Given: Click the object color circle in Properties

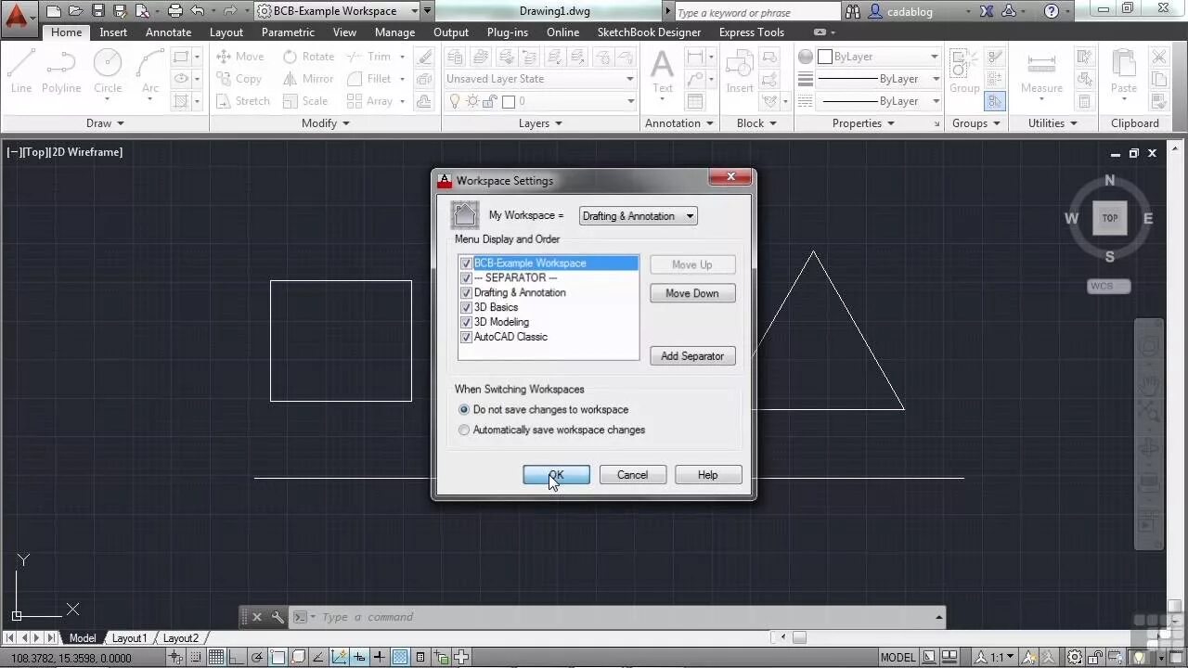Looking at the screenshot, I should 806,57.
